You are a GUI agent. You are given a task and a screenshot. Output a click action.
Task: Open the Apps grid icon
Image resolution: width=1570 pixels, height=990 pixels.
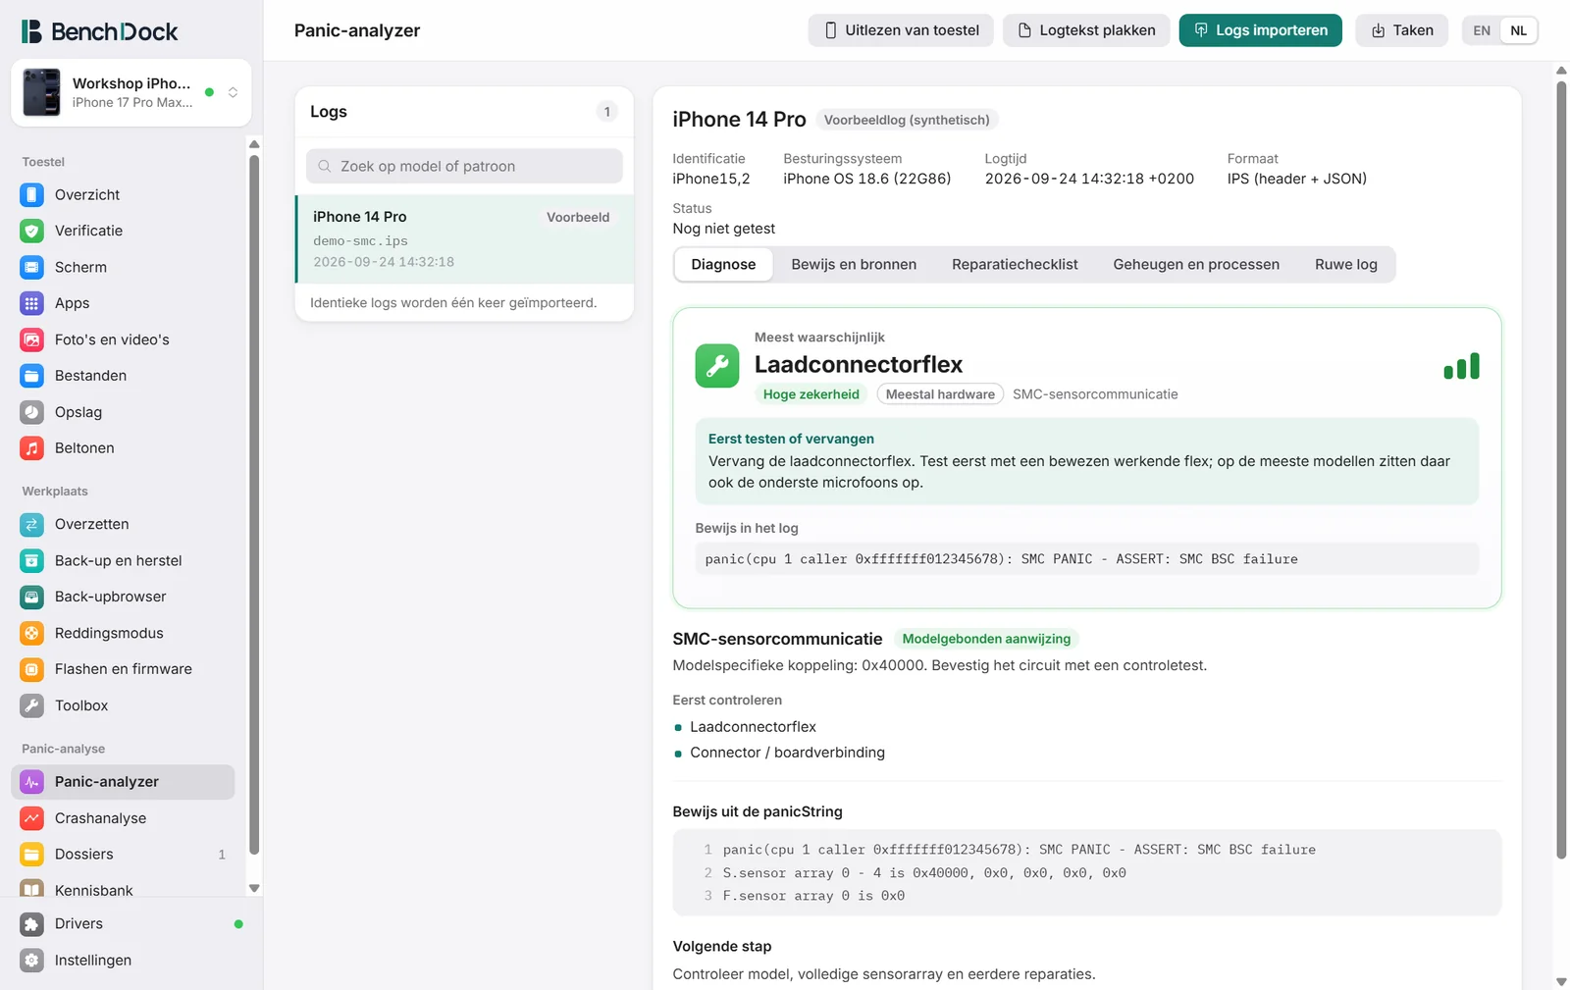(31, 303)
